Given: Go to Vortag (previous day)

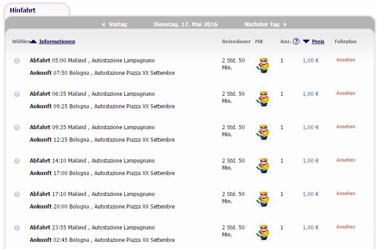Looking at the screenshot, I should click(118, 24).
